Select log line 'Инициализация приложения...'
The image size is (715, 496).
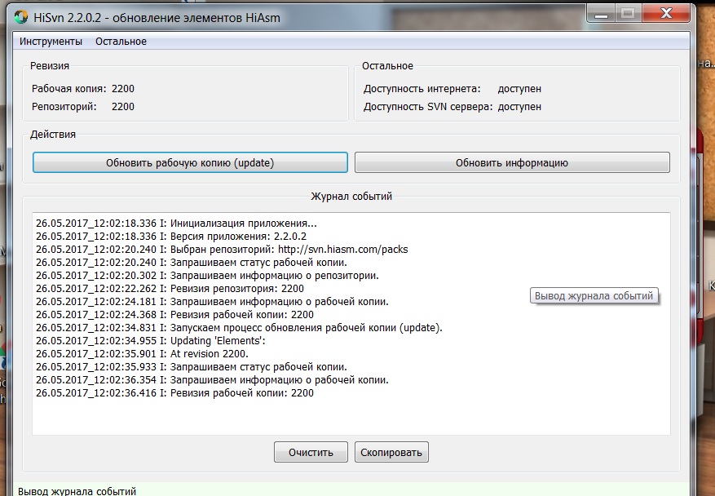click(176, 224)
